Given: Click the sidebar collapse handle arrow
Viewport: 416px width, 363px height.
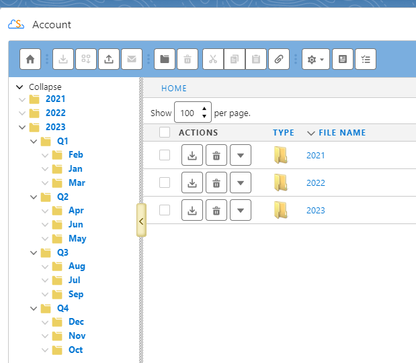Looking at the screenshot, I should (141, 221).
